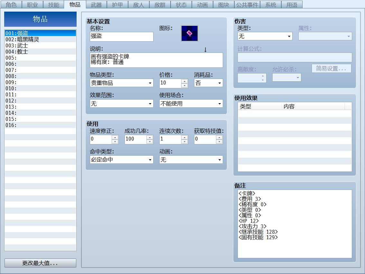The width and height of the screenshot is (365, 274).
Task: Switch to the 武器 tab
Action: [96, 5]
